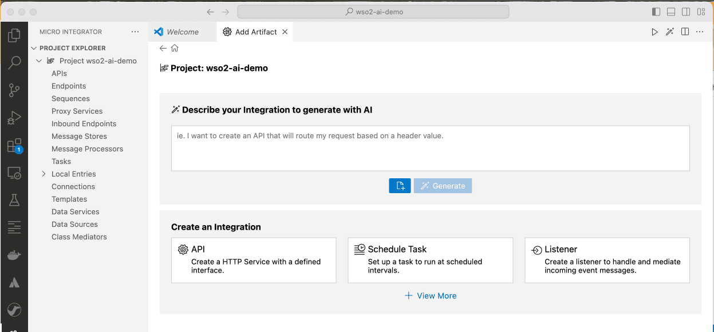Collapse the Project wso2-ai-demo tree node
714x332 pixels.
point(39,61)
